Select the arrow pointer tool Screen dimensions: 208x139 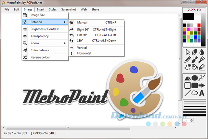188,52
